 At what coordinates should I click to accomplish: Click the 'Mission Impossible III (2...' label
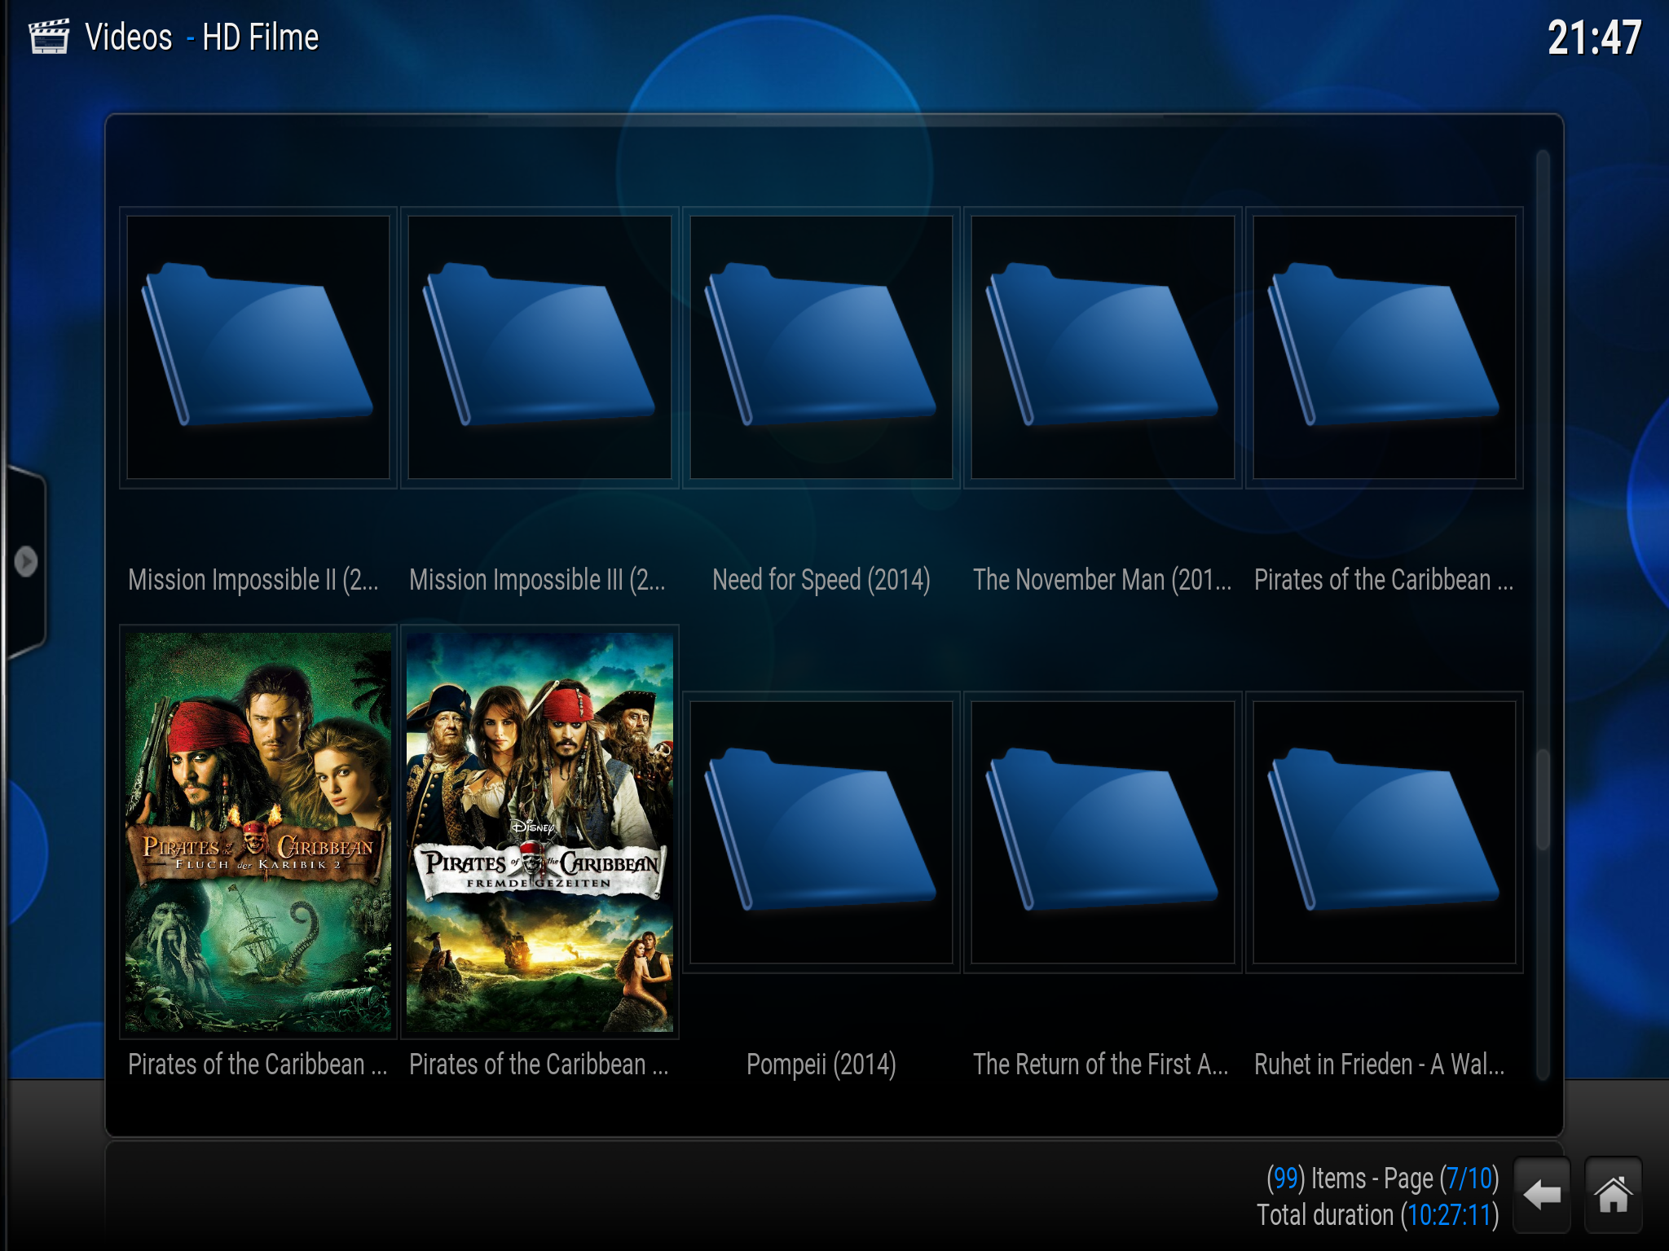537,580
